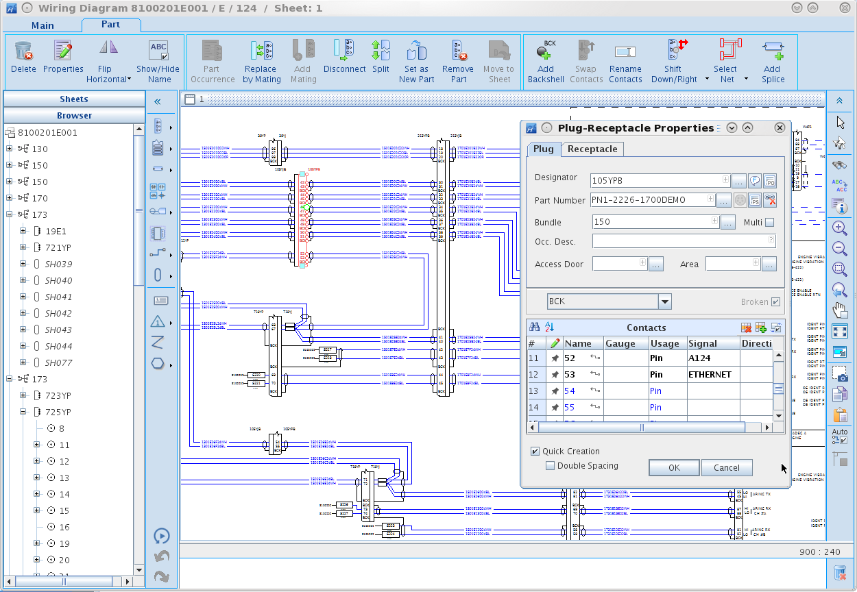Viewport: 857px width, 592px height.
Task: Click the fit-to-window icon
Action: pos(840,331)
